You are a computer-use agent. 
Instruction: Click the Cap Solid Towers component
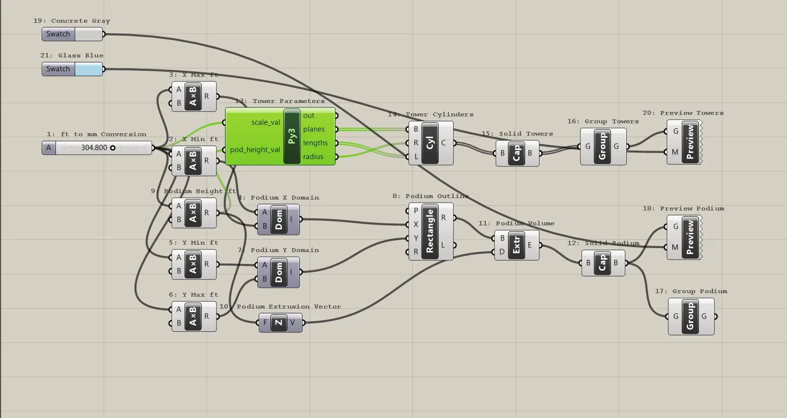point(517,153)
